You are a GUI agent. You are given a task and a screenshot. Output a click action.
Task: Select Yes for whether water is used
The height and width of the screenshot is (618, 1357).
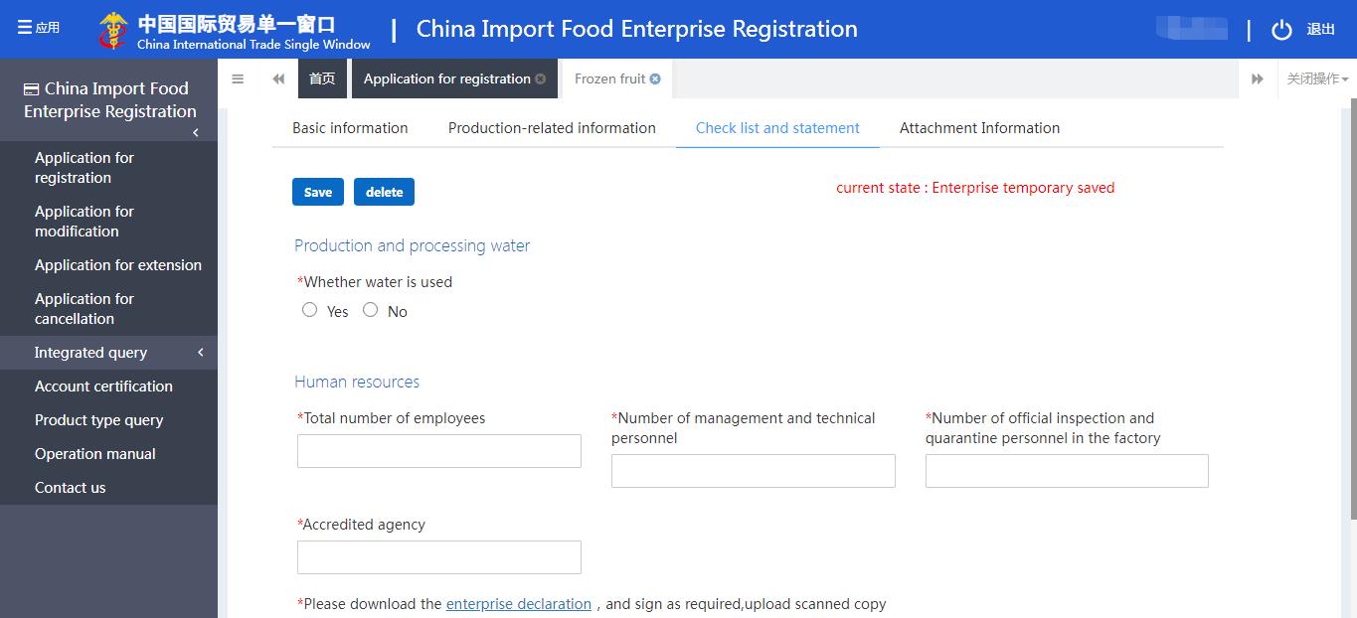coord(310,310)
